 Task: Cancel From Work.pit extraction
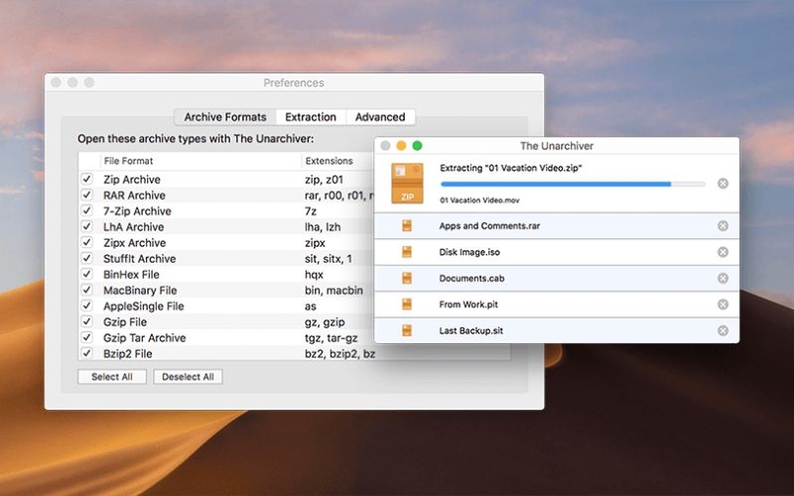click(x=724, y=305)
